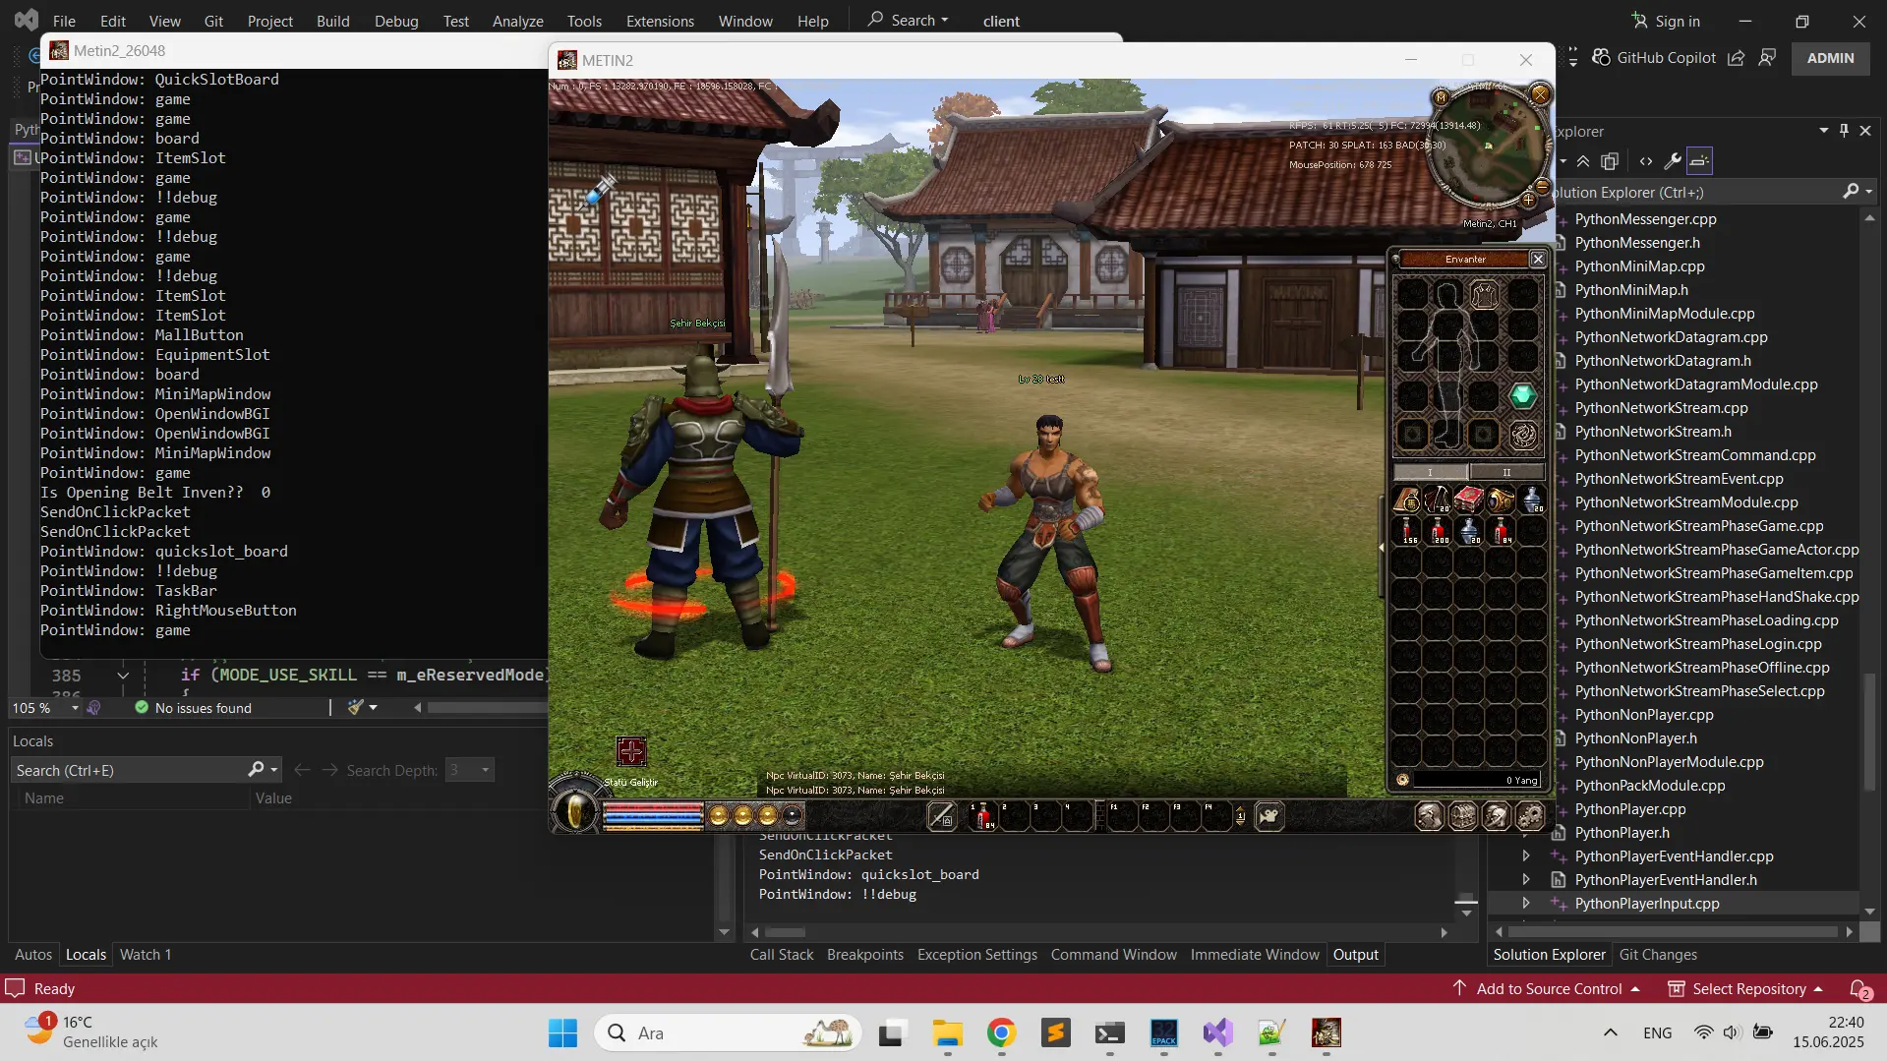Open the Search Depth dropdown in Locals
Viewport: 1887px width, 1061px height.
(x=469, y=770)
